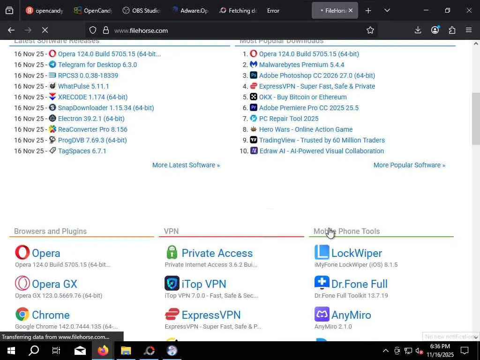Image resolution: width=480 pixels, height=360 pixels.
Task: Open WhatPulse 5.11.1 link
Action: (83, 86)
